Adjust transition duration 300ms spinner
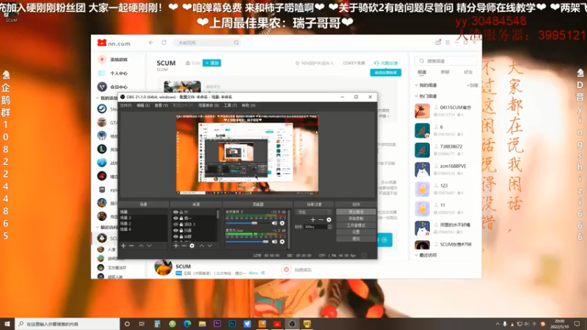 pyautogui.click(x=329, y=227)
